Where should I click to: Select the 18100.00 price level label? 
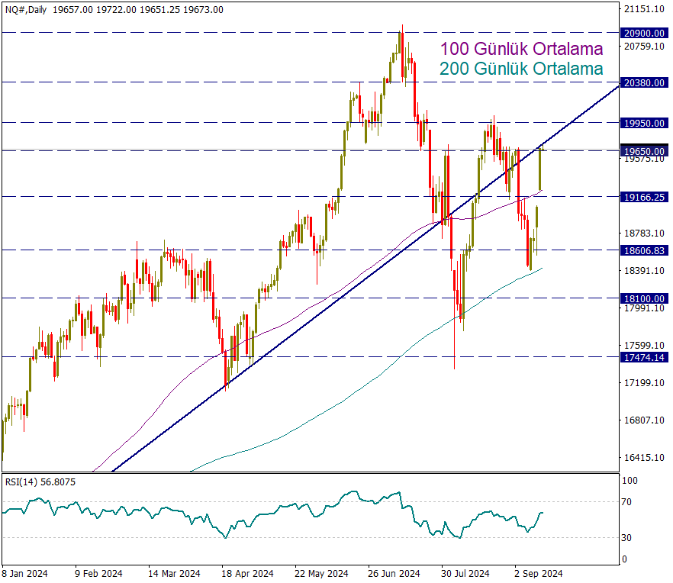coord(644,298)
